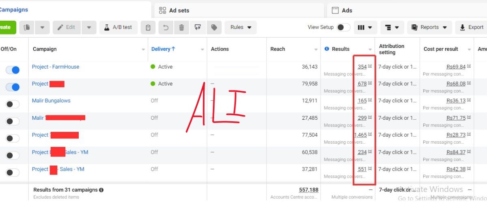The width and height of the screenshot is (487, 211).
Task: Click the trash delete icon
Action: coord(181,28)
